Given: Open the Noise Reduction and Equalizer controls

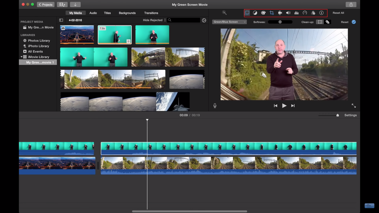Looking at the screenshot, I should [296, 13].
